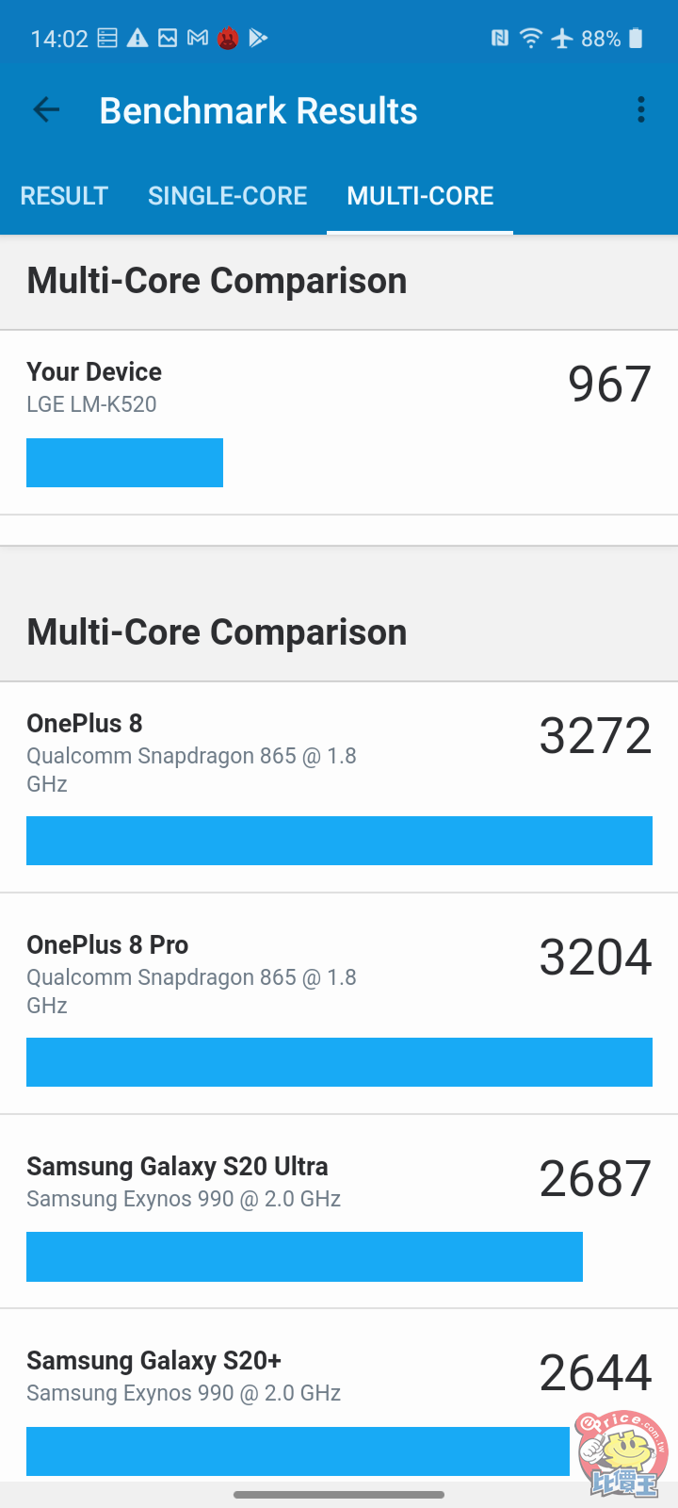678x1508 pixels.
Task: Tap the Play Store notification icon
Action: coord(258,38)
